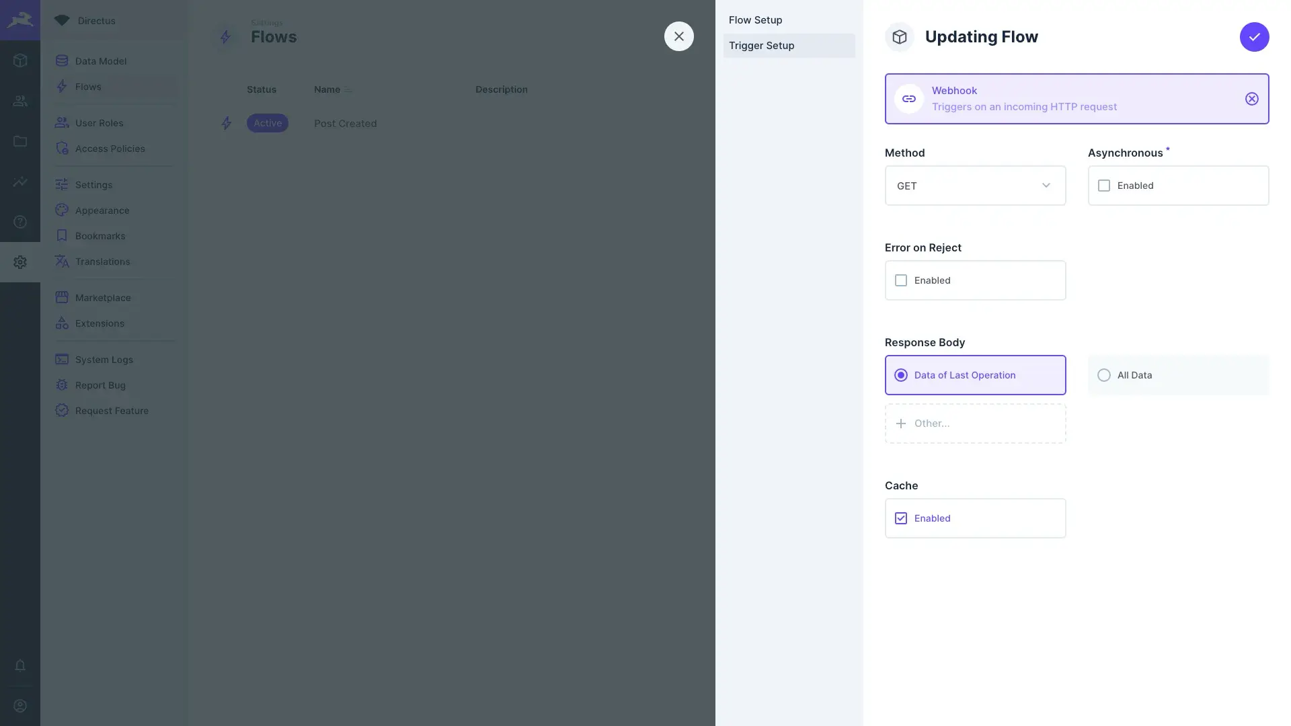Open the Help question mark icon
This screenshot has height=726, width=1291.
20,222
